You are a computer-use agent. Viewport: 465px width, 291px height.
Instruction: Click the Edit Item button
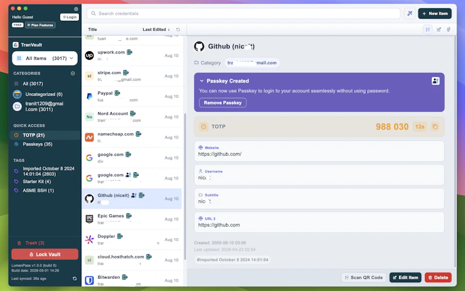tap(405, 278)
